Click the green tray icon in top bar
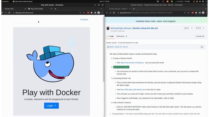Viewport: 209px width, 117px height. point(172,1)
